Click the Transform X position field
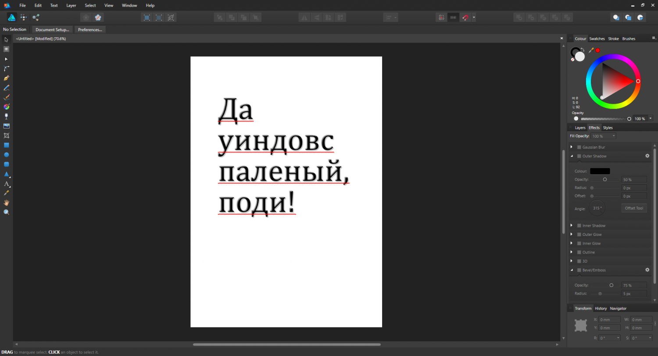Viewport: 658px width, 356px height. click(x=610, y=320)
